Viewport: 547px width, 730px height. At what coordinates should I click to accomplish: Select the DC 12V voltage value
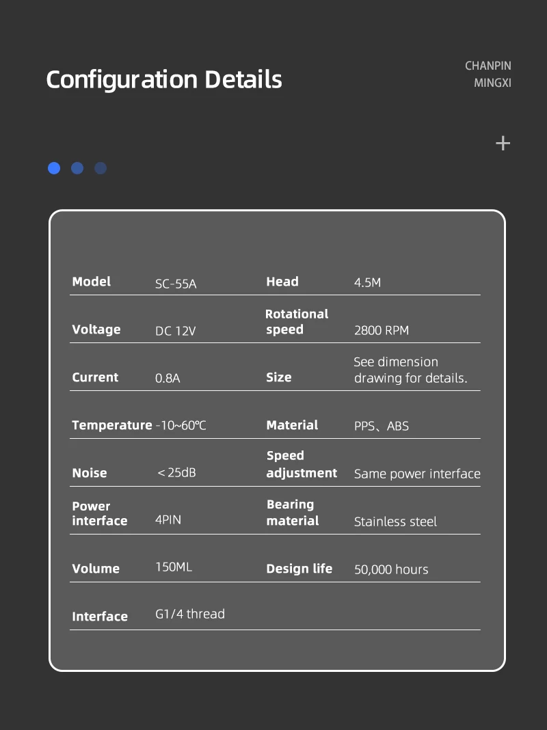[175, 331]
